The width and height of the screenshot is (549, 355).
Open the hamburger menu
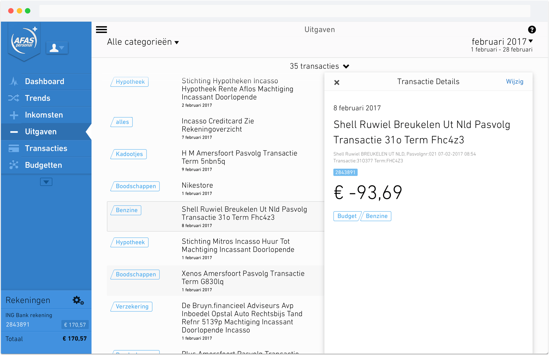101,29
